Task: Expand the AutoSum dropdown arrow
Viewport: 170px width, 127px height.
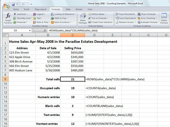Action: [27, 14]
